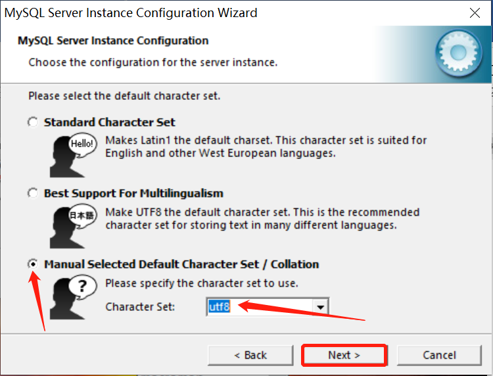
Task: Click the Standard Character Set label
Action: coord(109,122)
